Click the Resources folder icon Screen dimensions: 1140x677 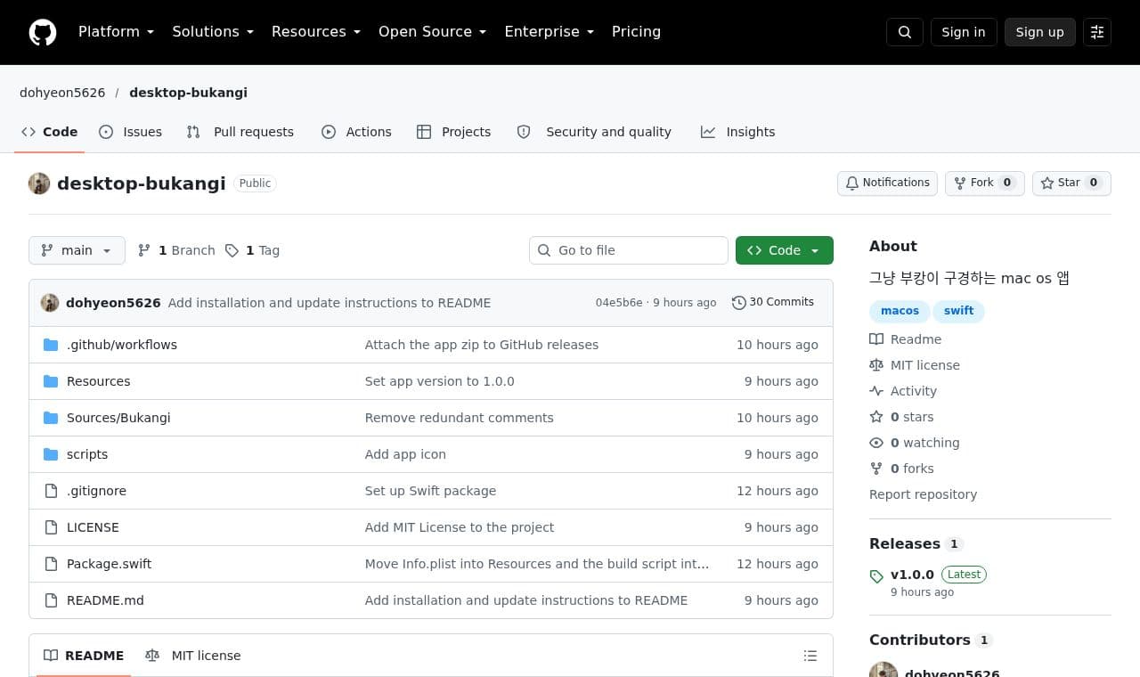(x=51, y=381)
